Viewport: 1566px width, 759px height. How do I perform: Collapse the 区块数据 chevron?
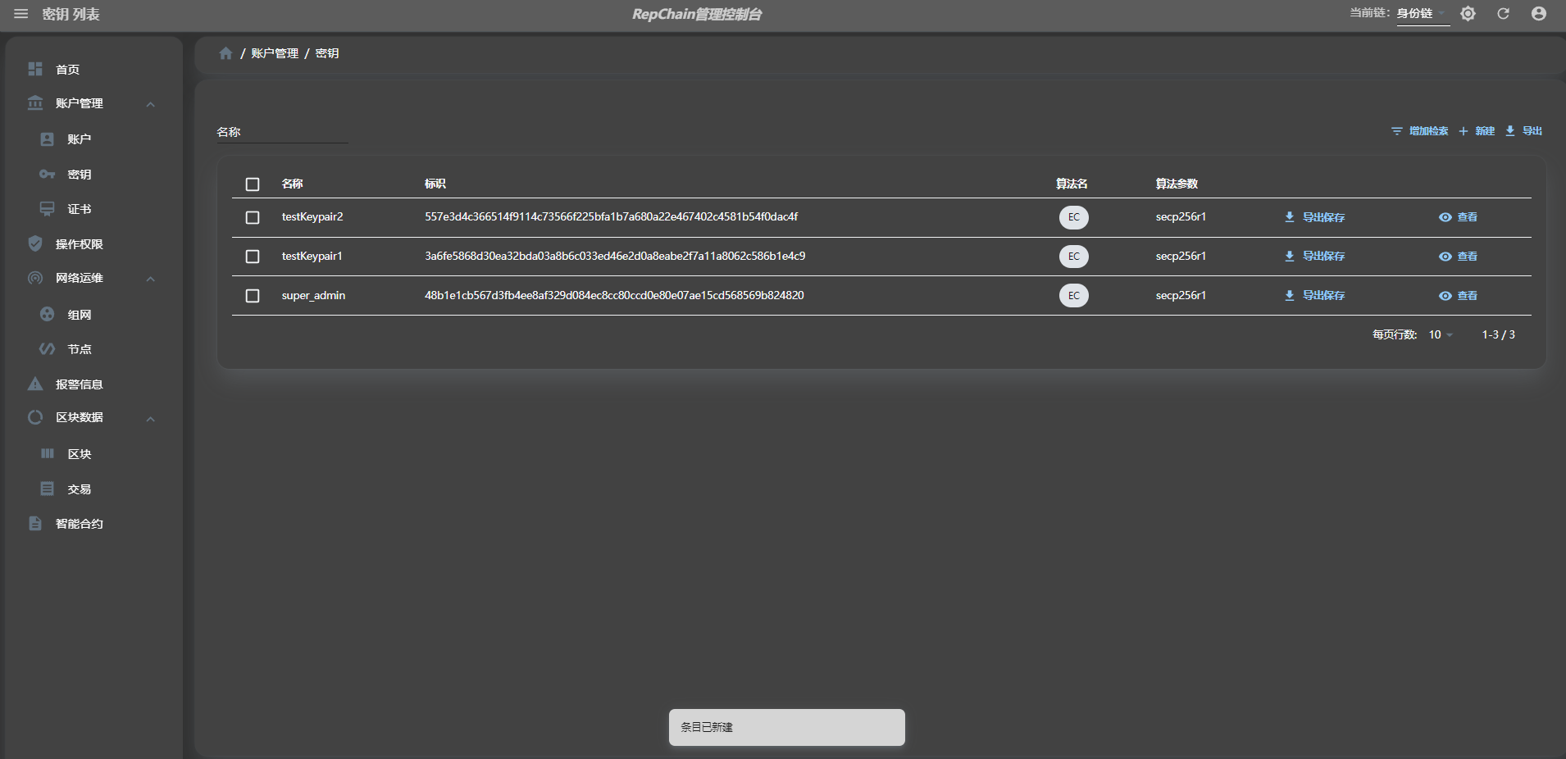(151, 419)
